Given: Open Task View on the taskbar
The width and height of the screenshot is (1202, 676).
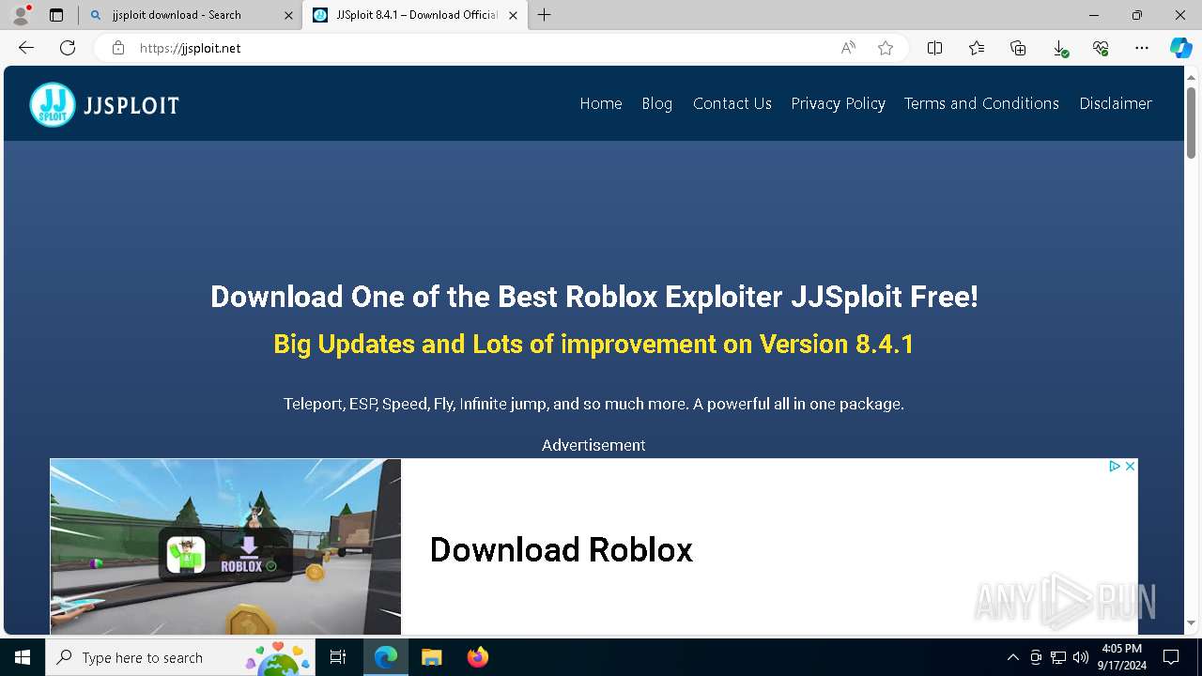Looking at the screenshot, I should (x=338, y=657).
